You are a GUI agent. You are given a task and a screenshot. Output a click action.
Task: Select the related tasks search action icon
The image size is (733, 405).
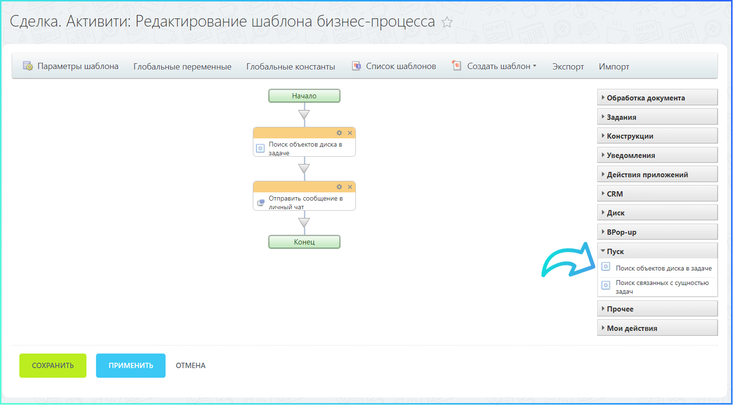pos(606,285)
